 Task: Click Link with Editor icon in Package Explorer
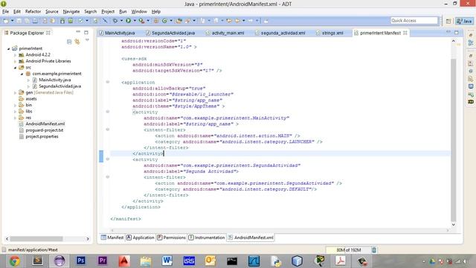77,42
